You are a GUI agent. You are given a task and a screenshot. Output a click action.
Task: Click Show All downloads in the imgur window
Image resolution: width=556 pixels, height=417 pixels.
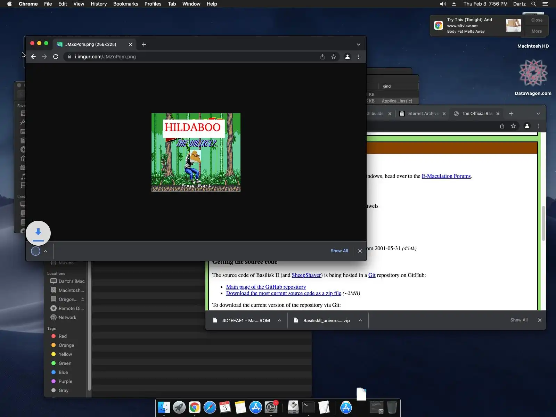[339, 251]
